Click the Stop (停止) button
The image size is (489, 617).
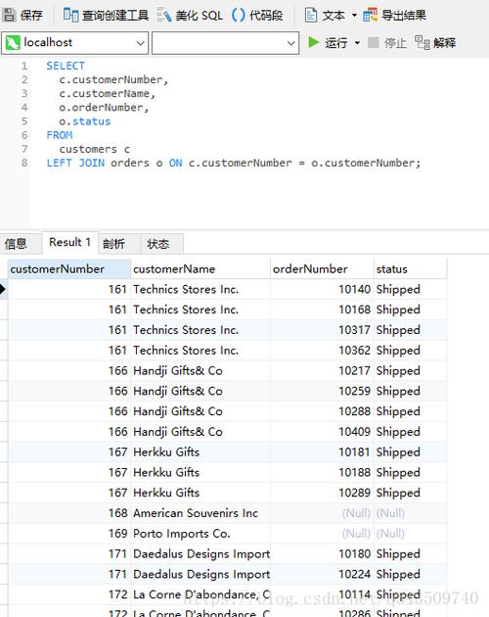387,42
